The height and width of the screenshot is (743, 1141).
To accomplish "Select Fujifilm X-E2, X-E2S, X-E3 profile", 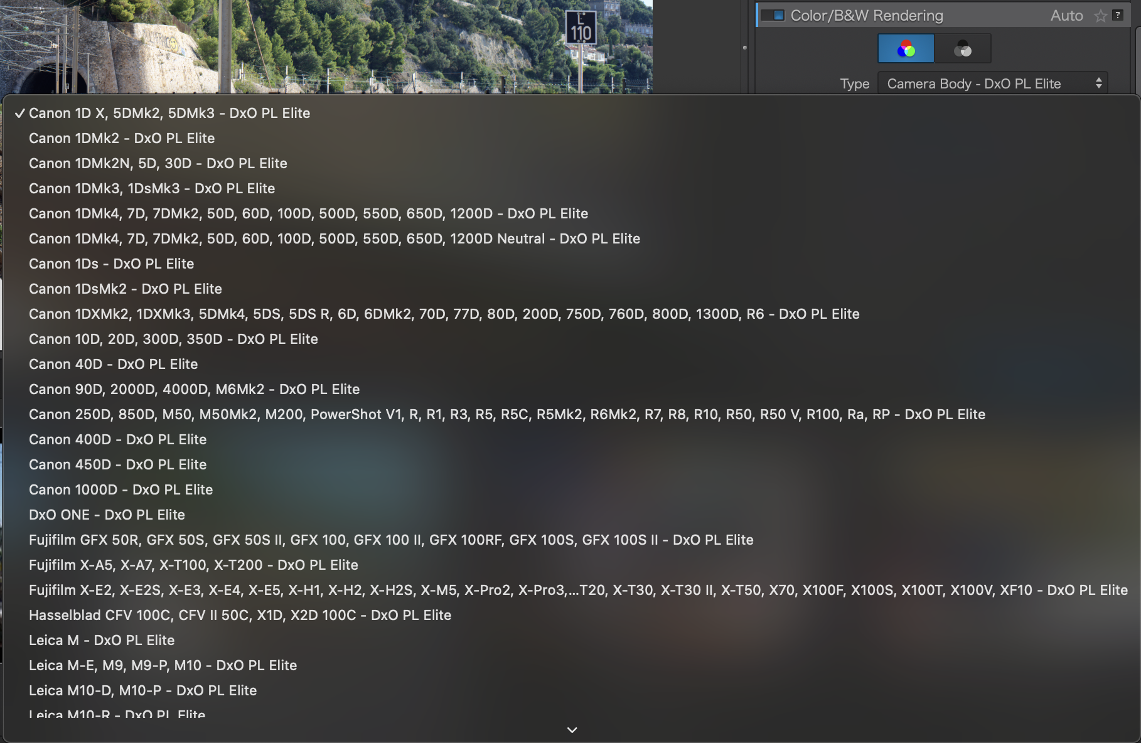I will [571, 590].
